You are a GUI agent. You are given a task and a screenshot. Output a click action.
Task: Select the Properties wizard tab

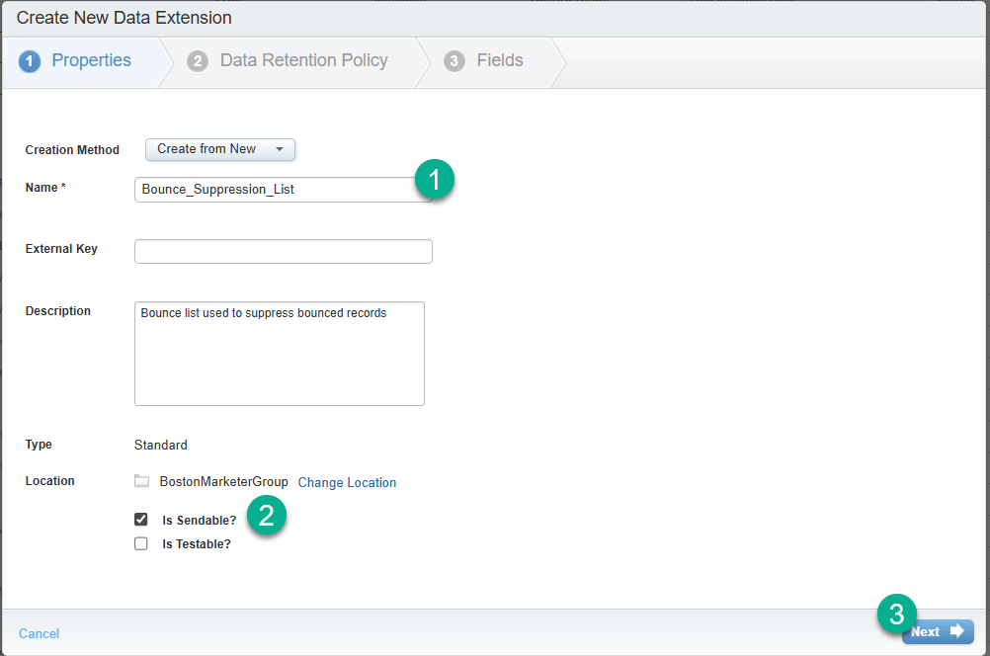click(x=91, y=61)
